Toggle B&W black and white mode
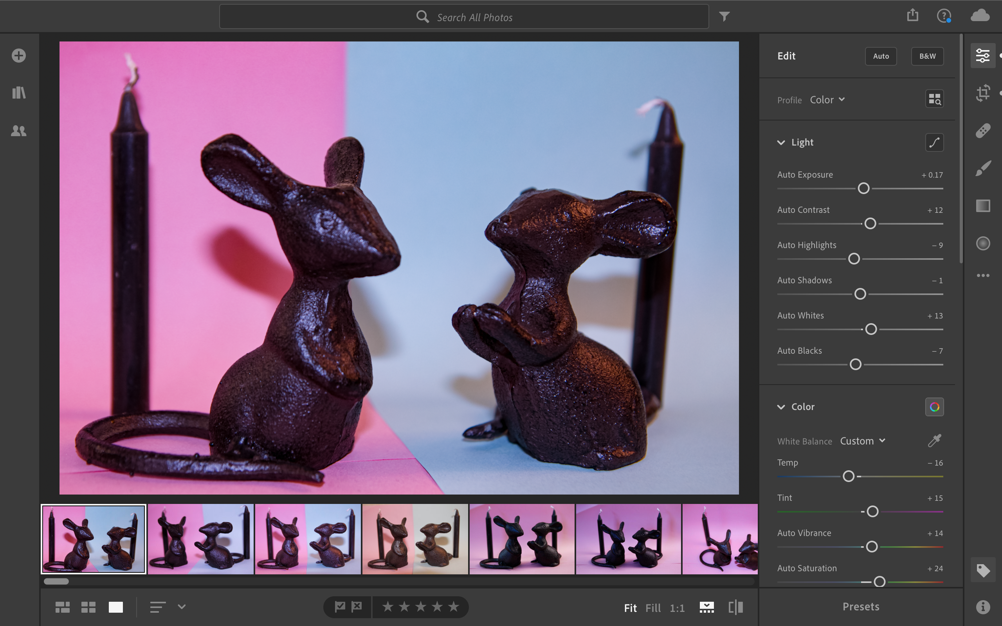The width and height of the screenshot is (1002, 626). tap(927, 56)
